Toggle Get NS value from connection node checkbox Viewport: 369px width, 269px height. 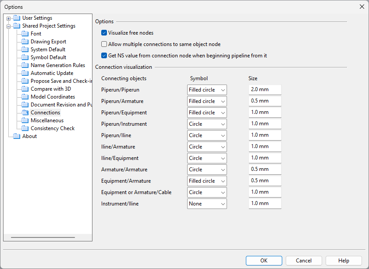[104, 56]
